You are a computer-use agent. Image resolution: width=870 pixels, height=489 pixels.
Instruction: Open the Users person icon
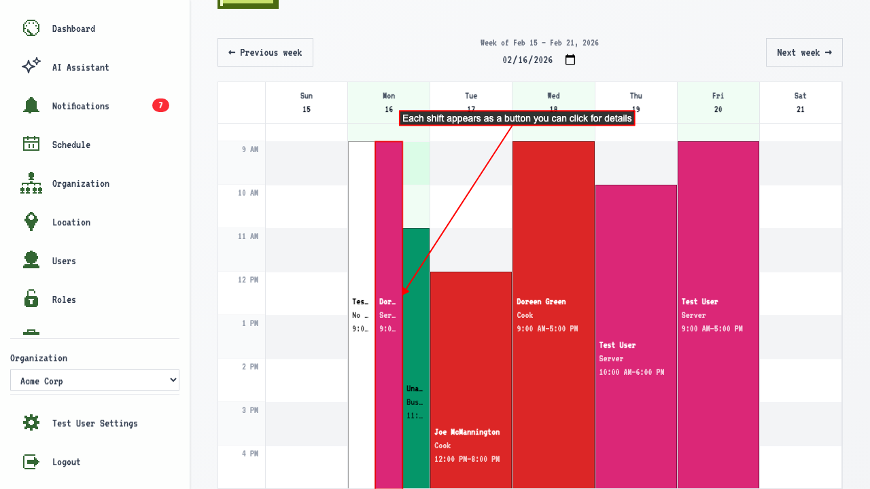31,261
